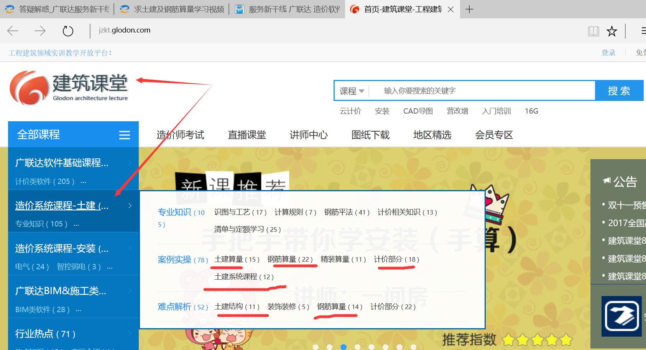Screen dimensions: 646x350
Task: Click 电气 (24) sidebar sublink
Action: click(32, 267)
